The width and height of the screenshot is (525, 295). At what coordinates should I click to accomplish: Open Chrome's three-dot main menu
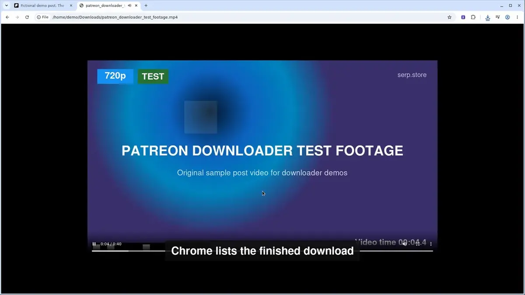[x=518, y=17]
